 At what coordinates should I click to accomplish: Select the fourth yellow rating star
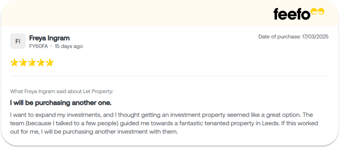[41, 62]
